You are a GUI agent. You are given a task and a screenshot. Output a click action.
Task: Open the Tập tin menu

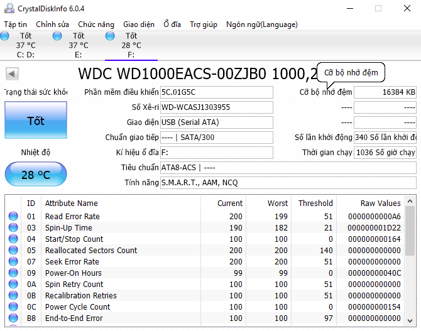coord(15,24)
